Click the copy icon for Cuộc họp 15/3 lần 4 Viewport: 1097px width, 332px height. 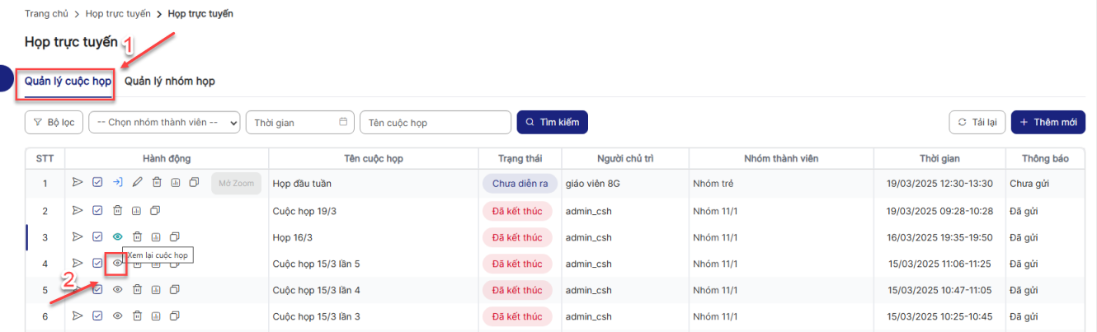[x=174, y=290]
